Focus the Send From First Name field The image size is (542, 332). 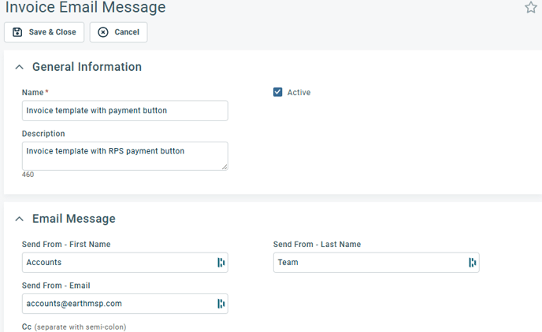119,262
